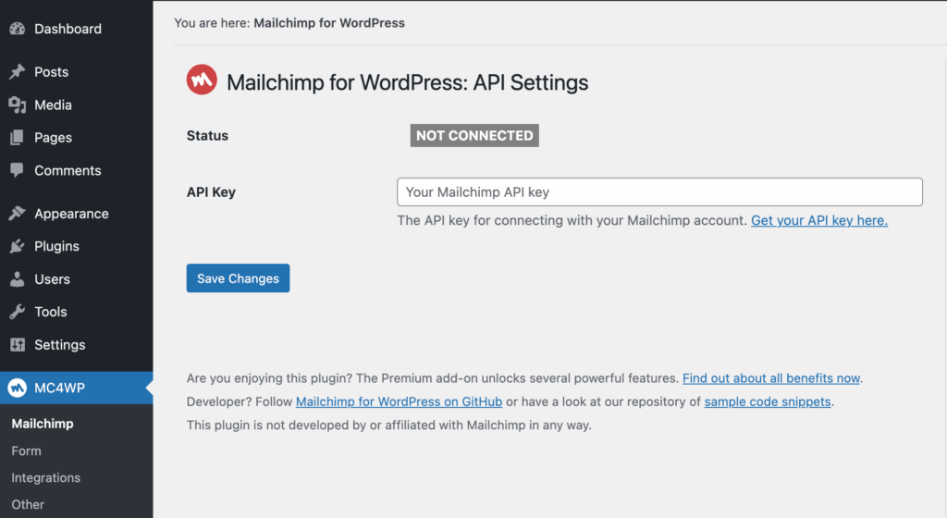The width and height of the screenshot is (947, 518).
Task: Open the Posts menu
Action: point(52,72)
